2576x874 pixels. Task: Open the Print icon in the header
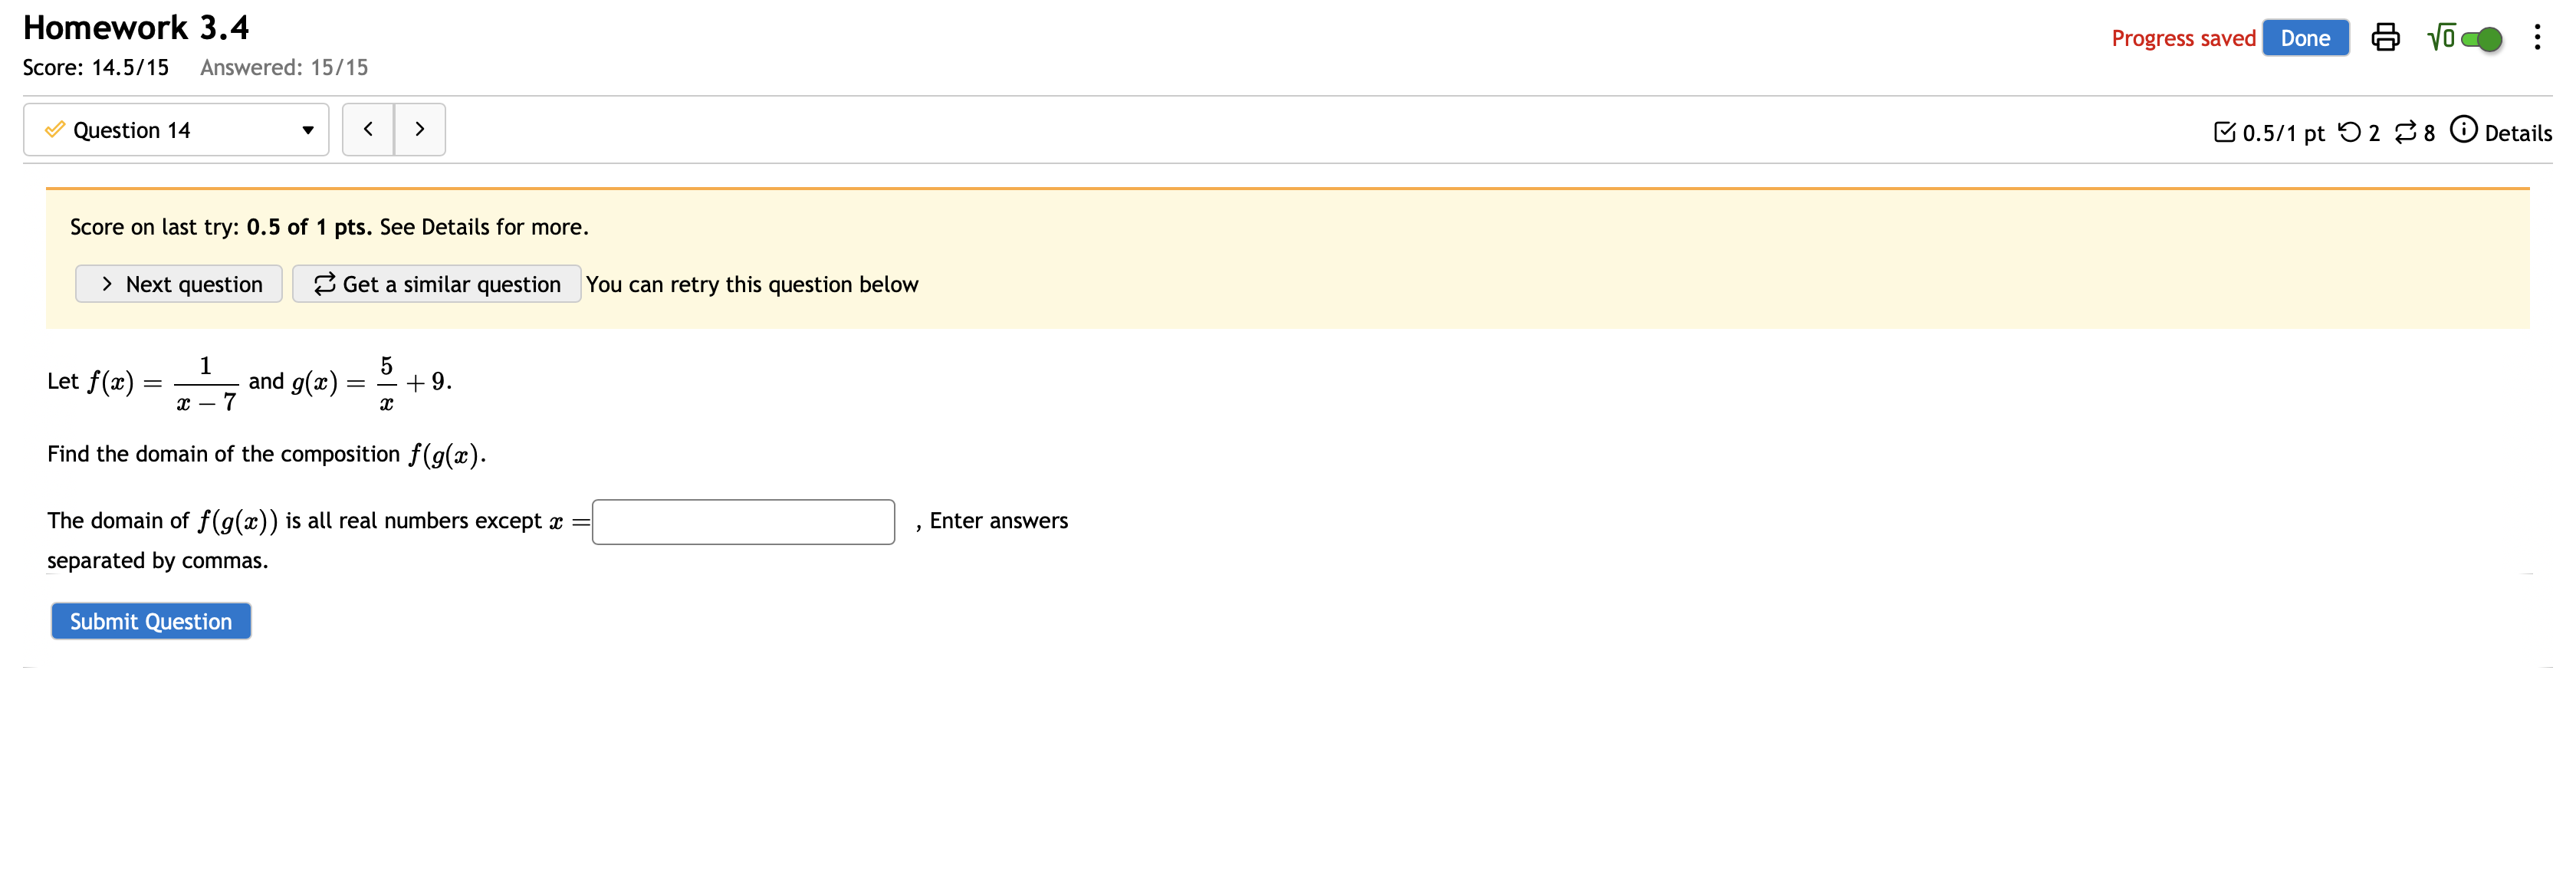(2385, 37)
